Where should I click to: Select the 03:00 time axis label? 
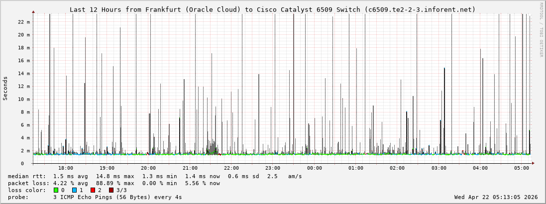[x=439, y=169]
